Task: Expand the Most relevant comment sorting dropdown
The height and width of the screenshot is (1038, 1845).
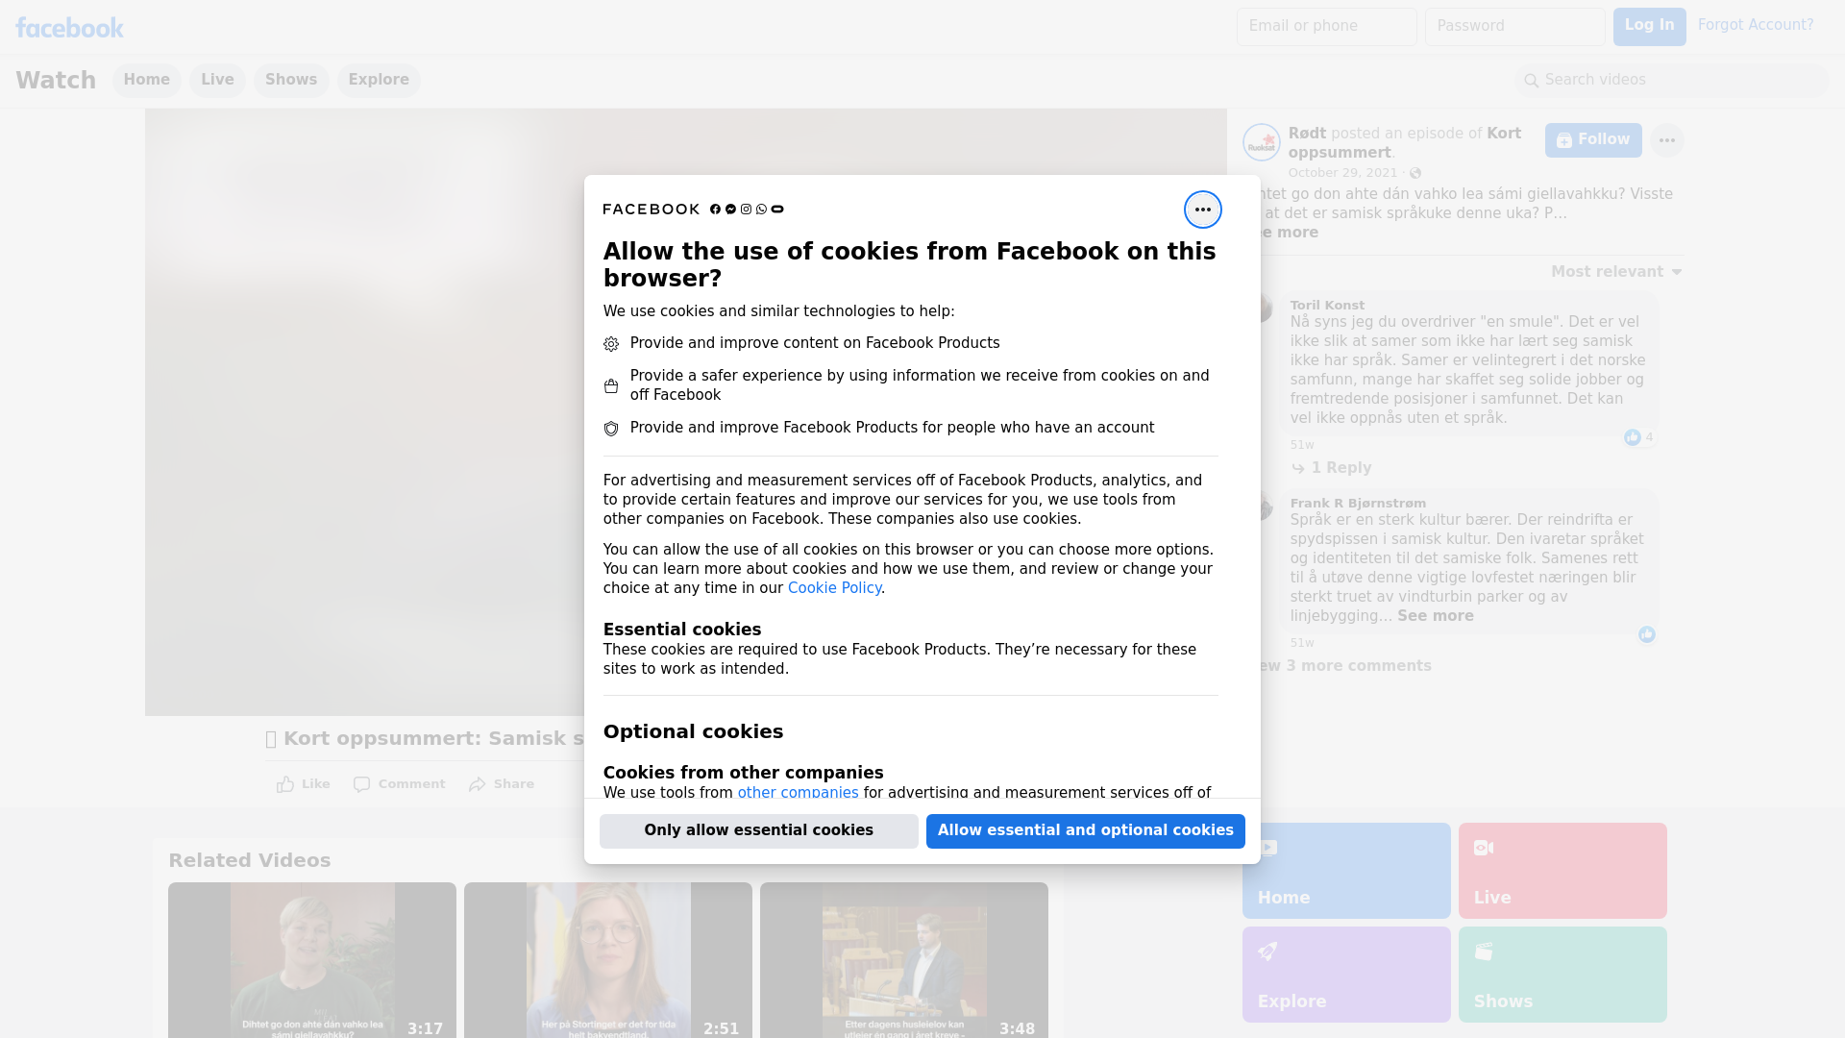Action: click(1616, 272)
